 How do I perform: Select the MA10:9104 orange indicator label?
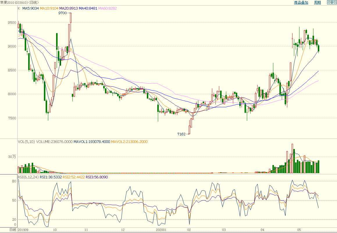click(49, 8)
